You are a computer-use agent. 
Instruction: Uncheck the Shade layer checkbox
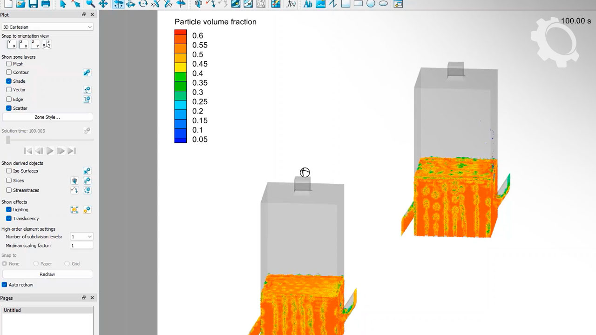[9, 81]
